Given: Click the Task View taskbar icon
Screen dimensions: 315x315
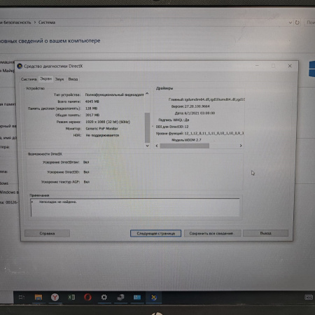Looking at the screenshot, I should click(x=22, y=297).
